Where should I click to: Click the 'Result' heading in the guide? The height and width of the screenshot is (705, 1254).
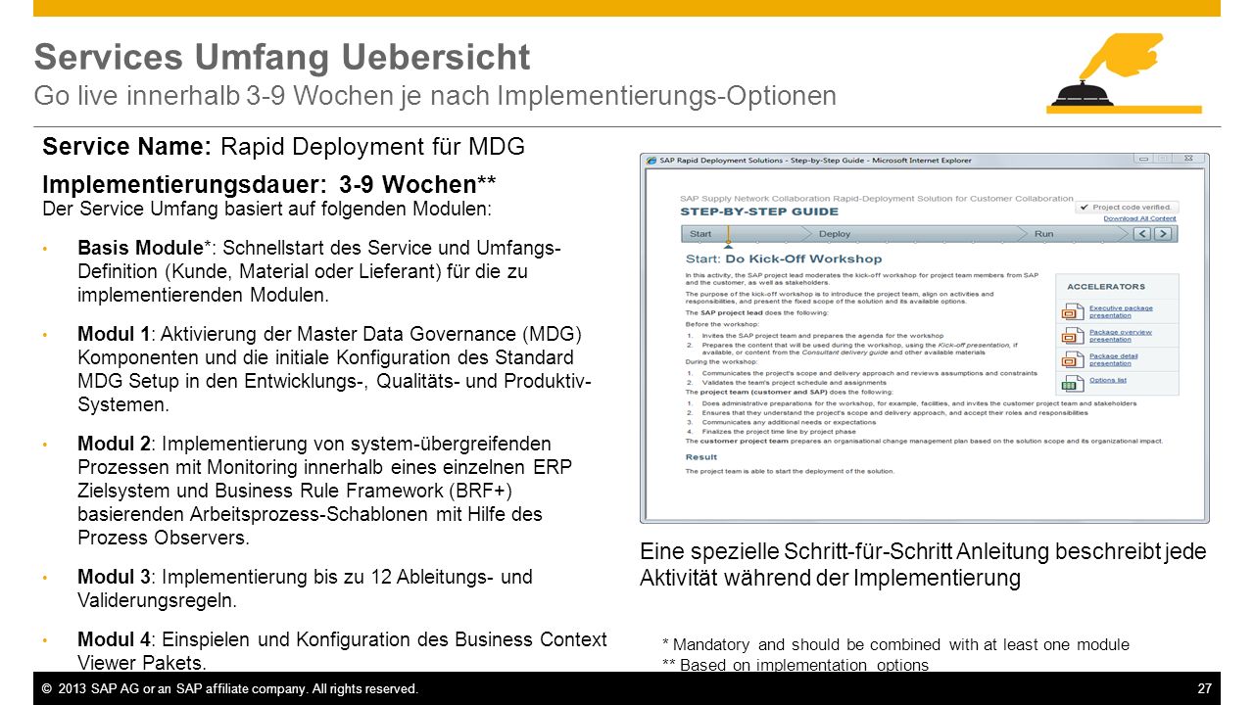pos(700,456)
